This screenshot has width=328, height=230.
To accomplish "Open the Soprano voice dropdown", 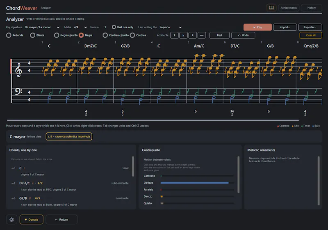I will pyautogui.click(x=171, y=27).
